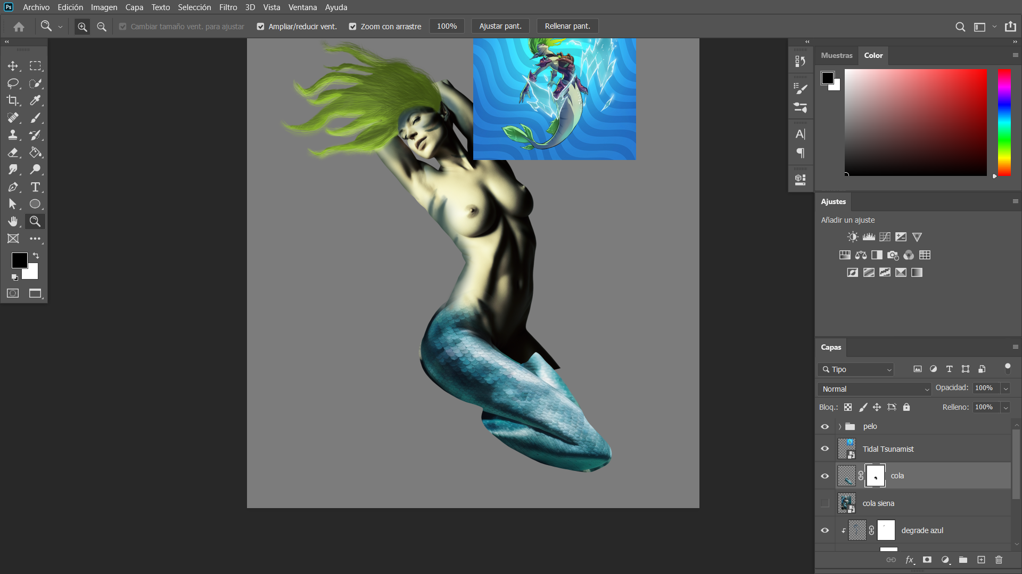1022x574 pixels.
Task: Lock transparent pixels in Bloq. row
Action: (848, 407)
